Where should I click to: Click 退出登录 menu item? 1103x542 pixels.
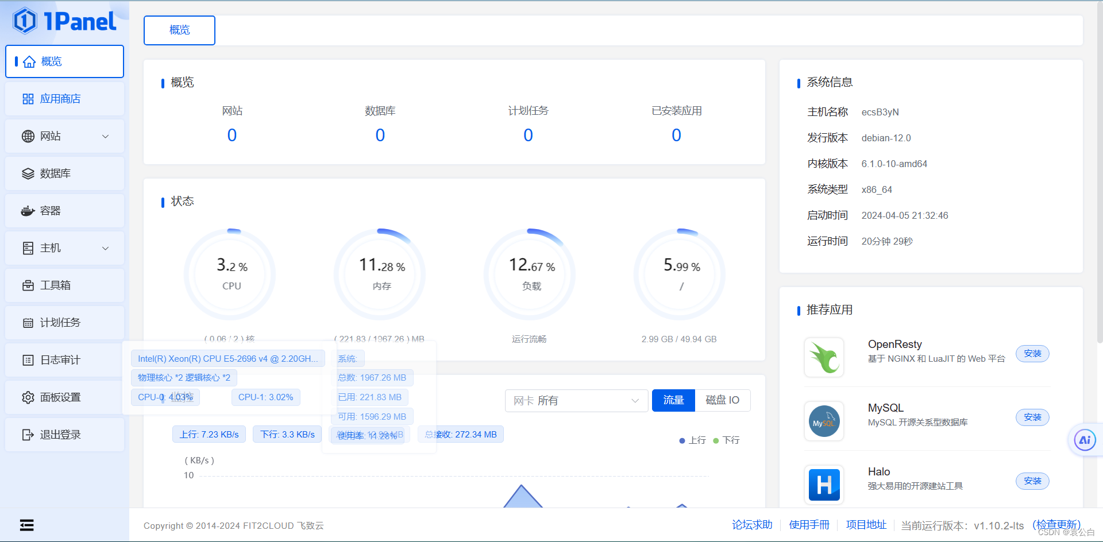click(64, 435)
